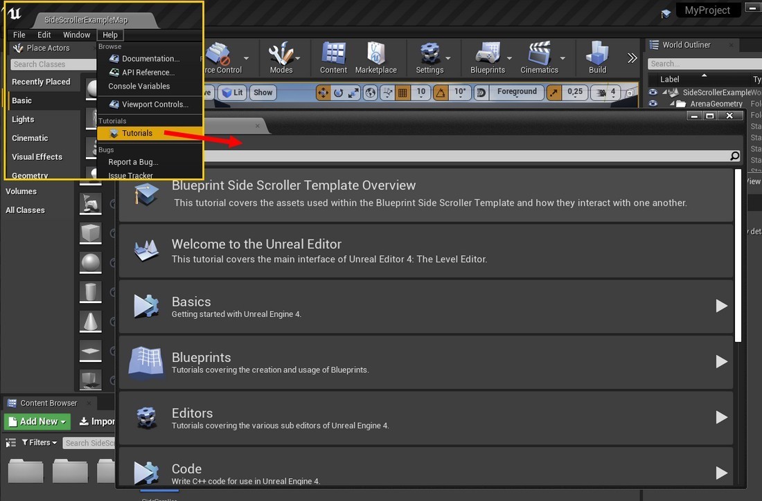Toggle world/local coordinate system globe
This screenshot has width=762, height=501.
pyautogui.click(x=371, y=92)
